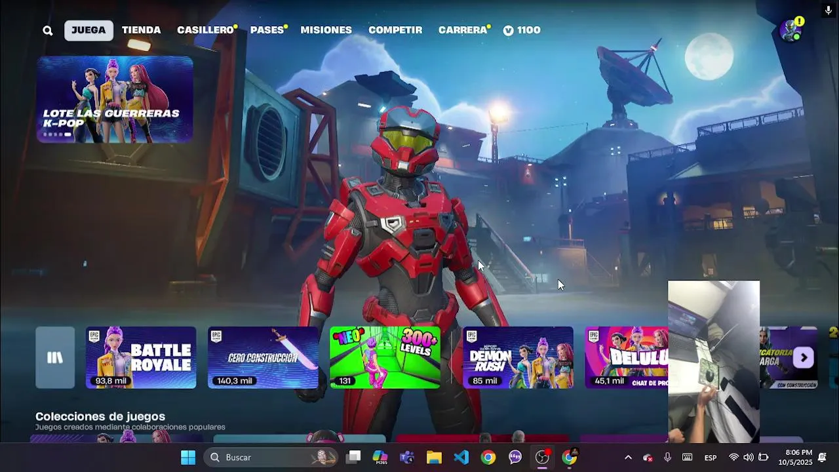Select the Delulu game card
The image size is (839, 472).
coord(626,357)
